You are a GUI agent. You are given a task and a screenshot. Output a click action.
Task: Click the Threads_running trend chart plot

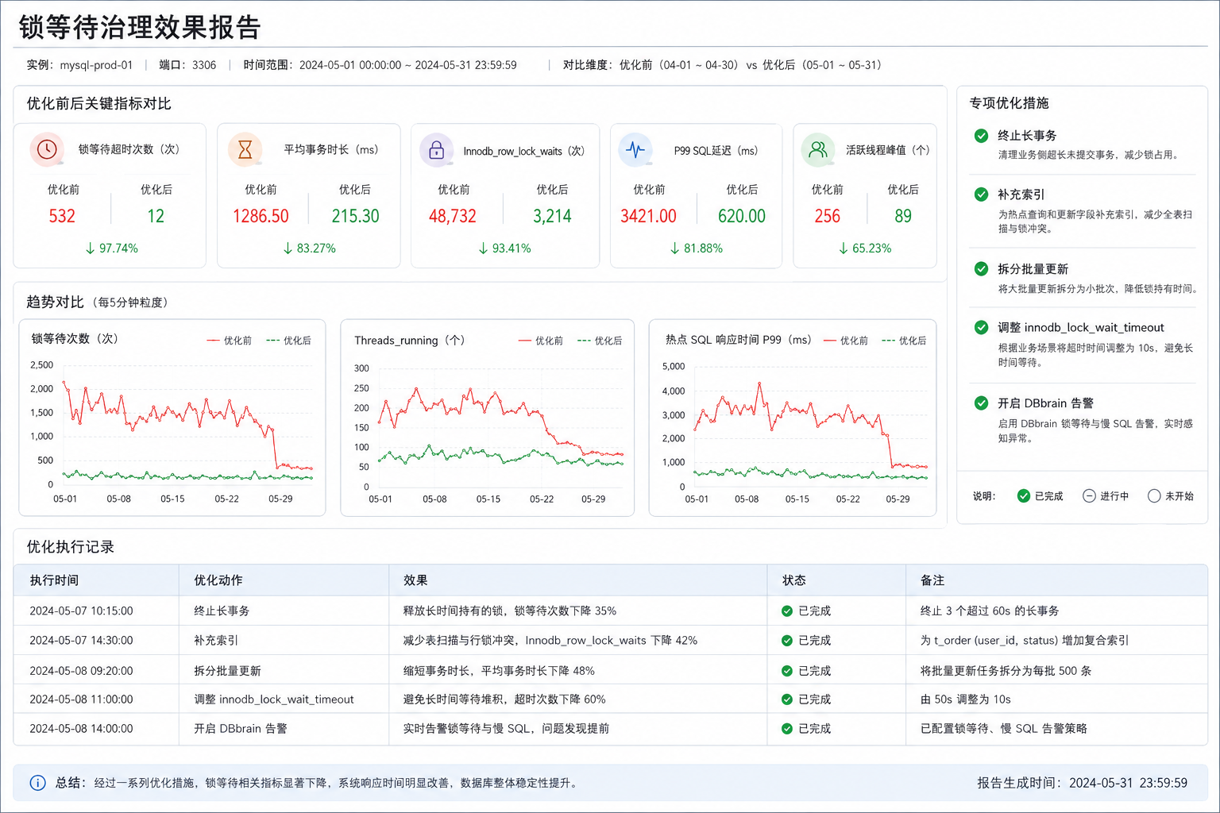[x=501, y=427]
